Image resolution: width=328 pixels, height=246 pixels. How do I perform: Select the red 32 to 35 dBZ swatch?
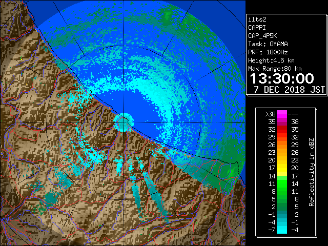(282, 130)
